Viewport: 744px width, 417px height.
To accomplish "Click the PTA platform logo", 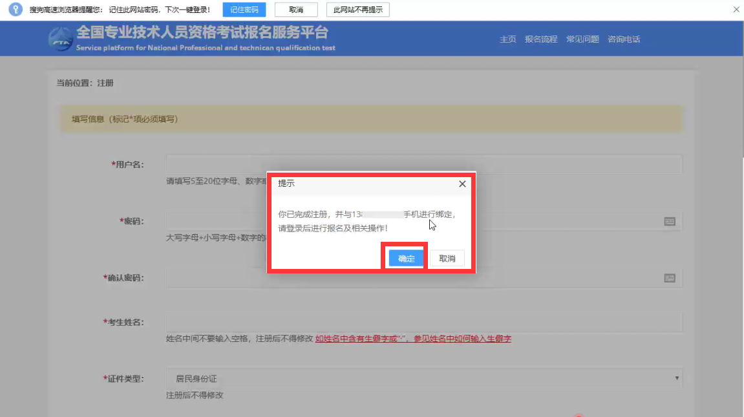I will (x=60, y=39).
